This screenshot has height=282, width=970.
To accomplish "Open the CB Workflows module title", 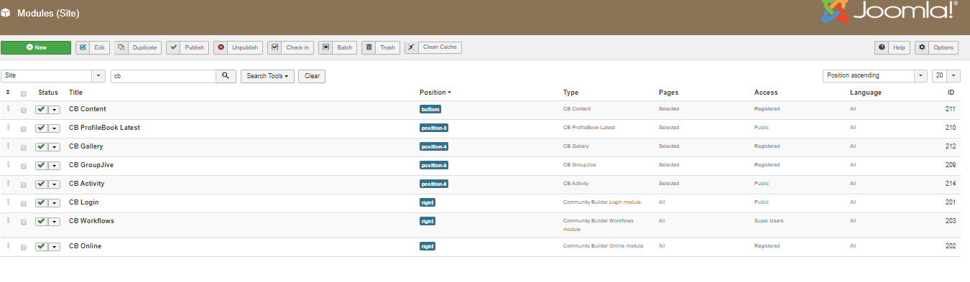I will point(91,221).
